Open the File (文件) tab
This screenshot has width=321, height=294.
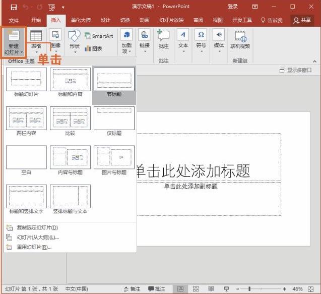click(14, 20)
